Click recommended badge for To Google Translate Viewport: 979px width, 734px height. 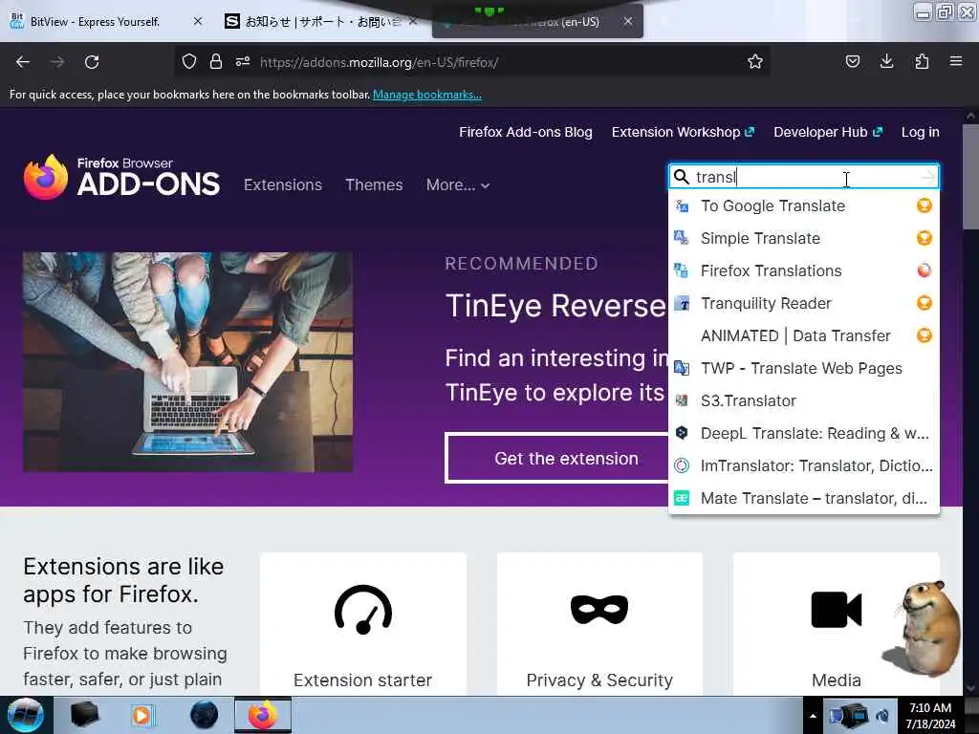pyautogui.click(x=925, y=205)
